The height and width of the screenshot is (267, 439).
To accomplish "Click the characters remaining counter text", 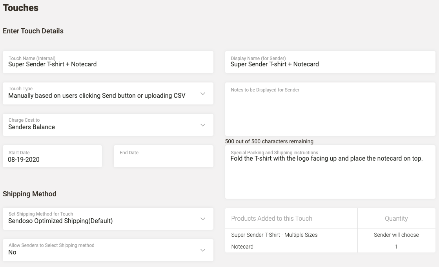I will coord(269,141).
